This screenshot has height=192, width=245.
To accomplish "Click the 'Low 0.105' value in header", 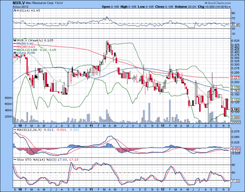I will pyautogui.click(x=146, y=7).
